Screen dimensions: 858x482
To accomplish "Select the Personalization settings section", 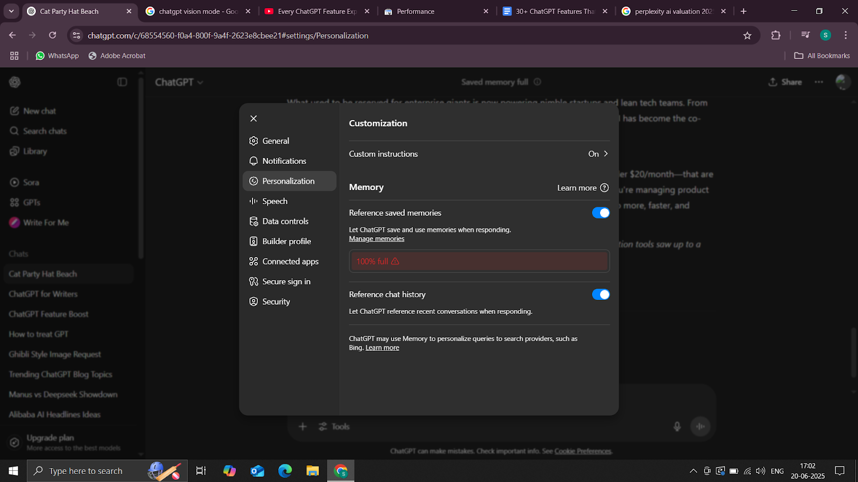I will 290,181.
